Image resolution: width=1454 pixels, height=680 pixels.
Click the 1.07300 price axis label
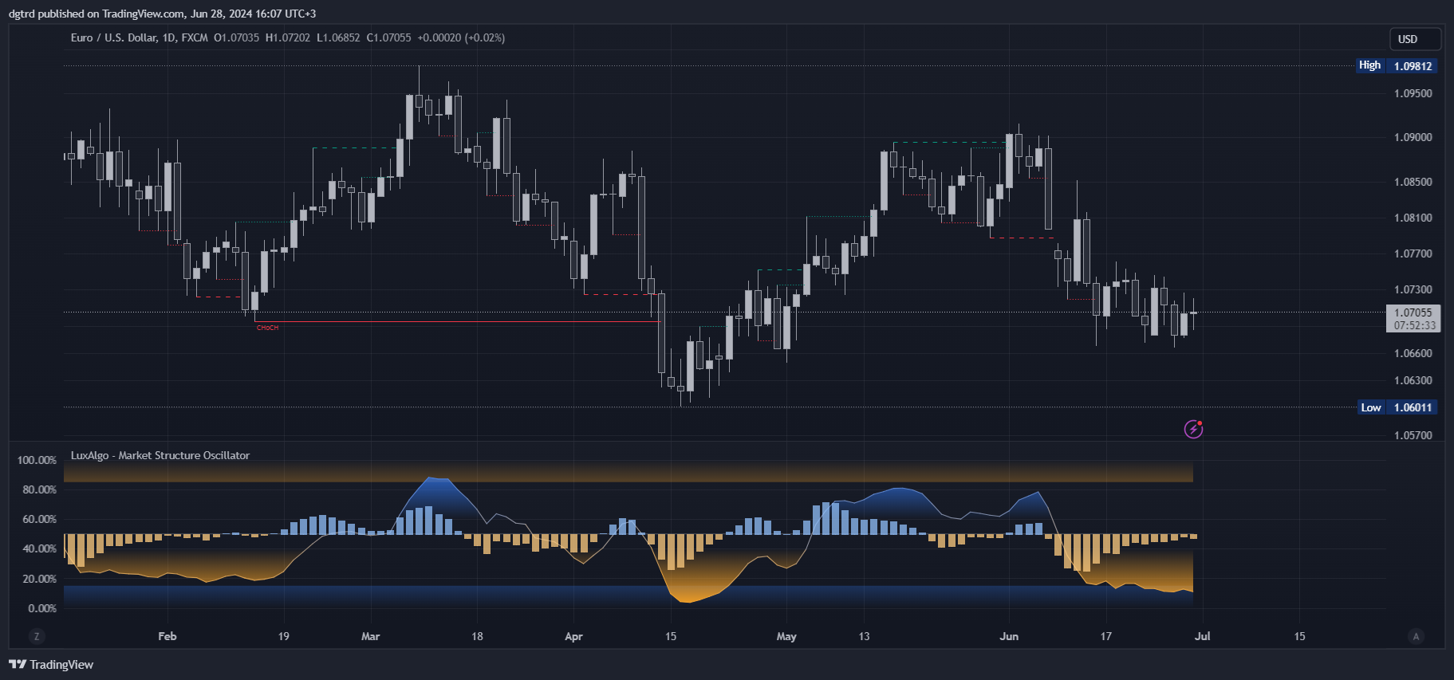pyautogui.click(x=1413, y=289)
